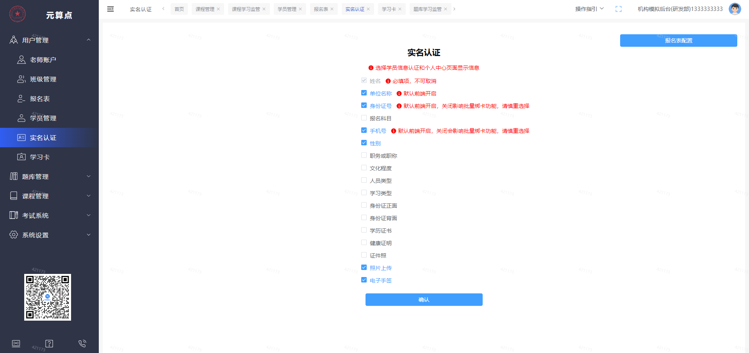The width and height of the screenshot is (749, 353).
Task: Close the 题库学习监管 tab
Action: 446,9
